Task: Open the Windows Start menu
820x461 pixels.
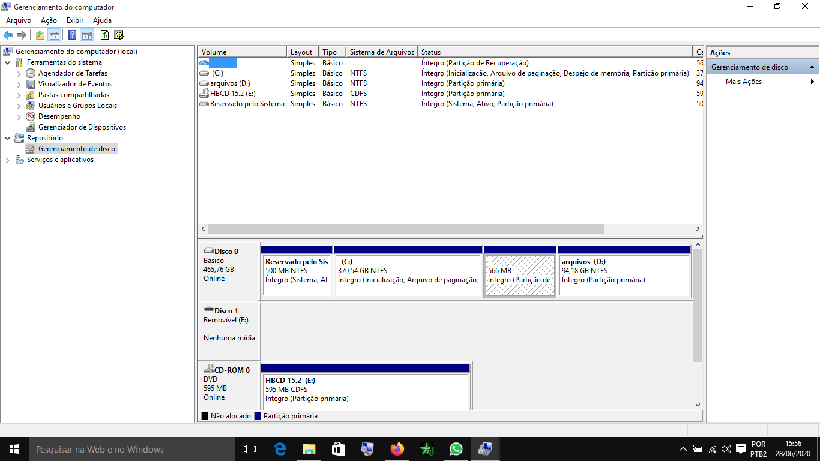Action: pyautogui.click(x=14, y=449)
